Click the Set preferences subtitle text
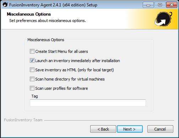 click(x=48, y=21)
